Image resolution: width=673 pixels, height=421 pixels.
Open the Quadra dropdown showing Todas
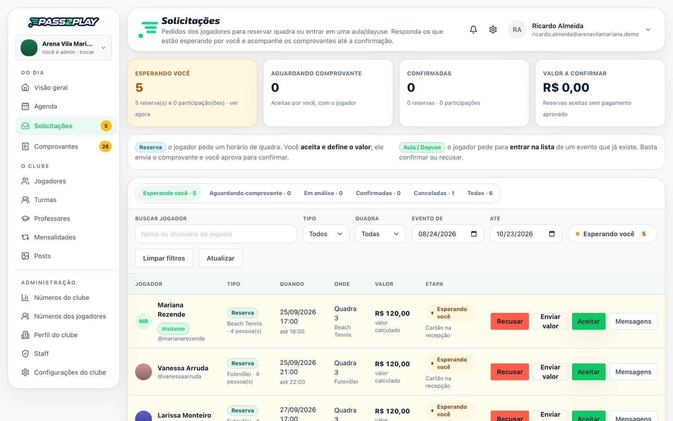pyautogui.click(x=380, y=234)
